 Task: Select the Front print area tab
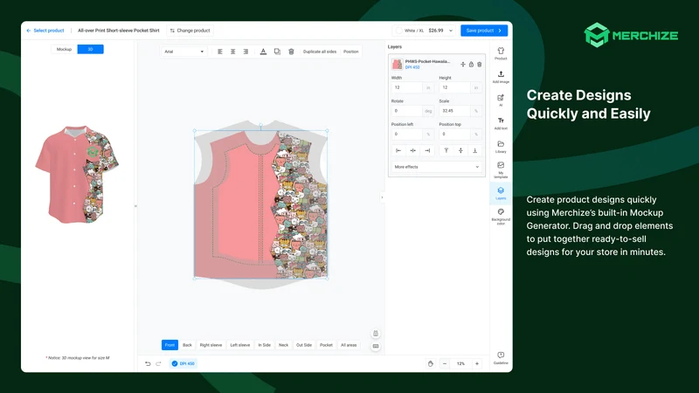170,345
